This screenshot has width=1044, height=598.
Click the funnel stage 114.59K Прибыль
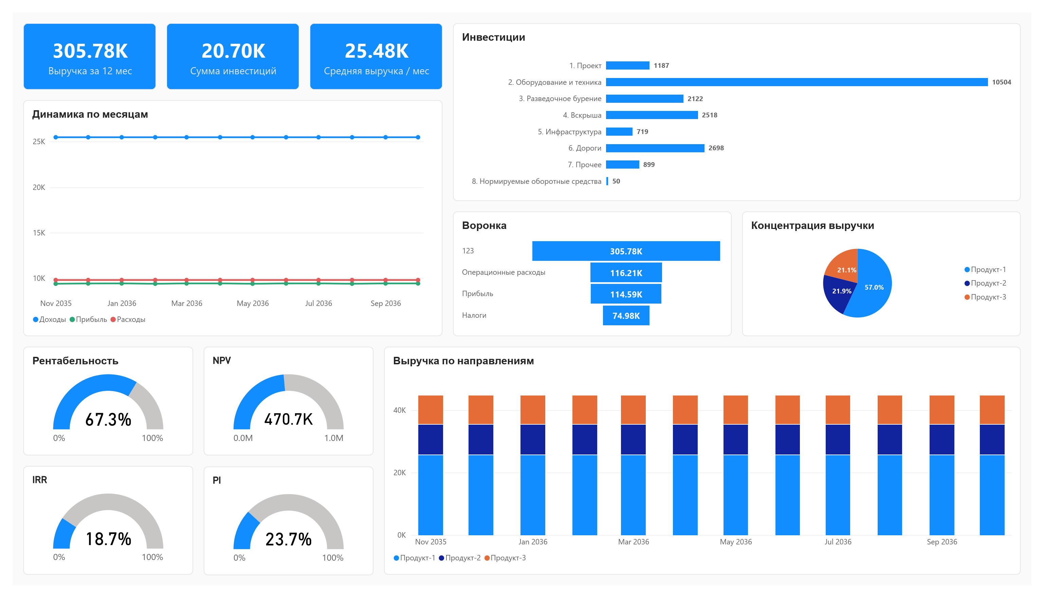(626, 294)
